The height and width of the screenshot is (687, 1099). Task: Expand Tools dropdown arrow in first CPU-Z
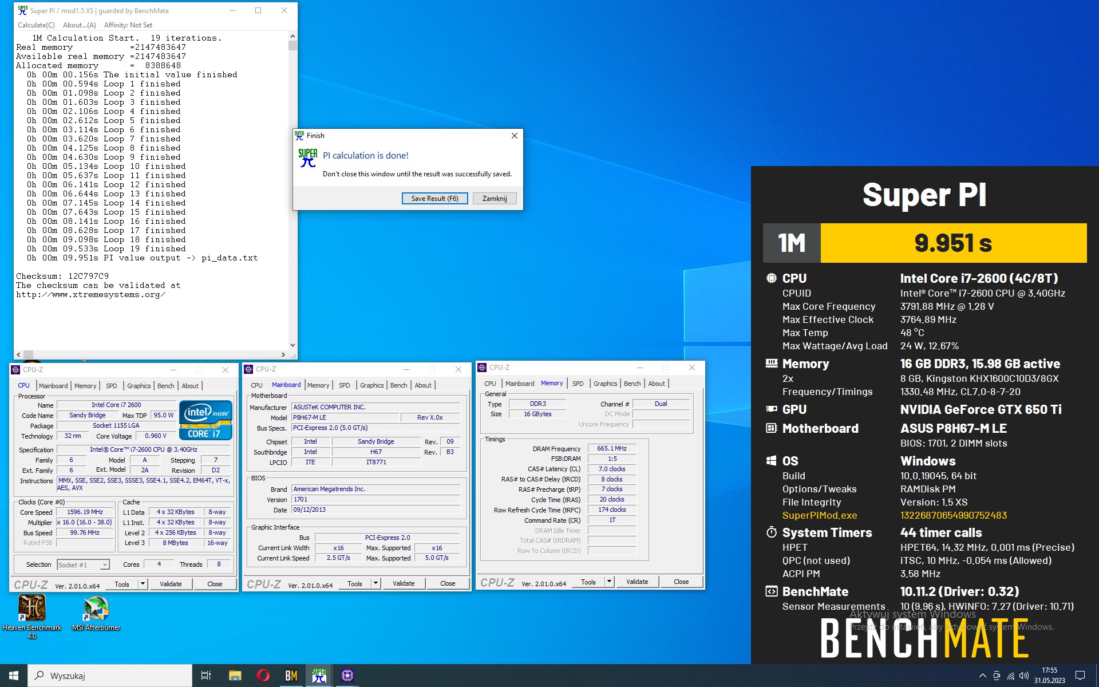pyautogui.click(x=143, y=584)
